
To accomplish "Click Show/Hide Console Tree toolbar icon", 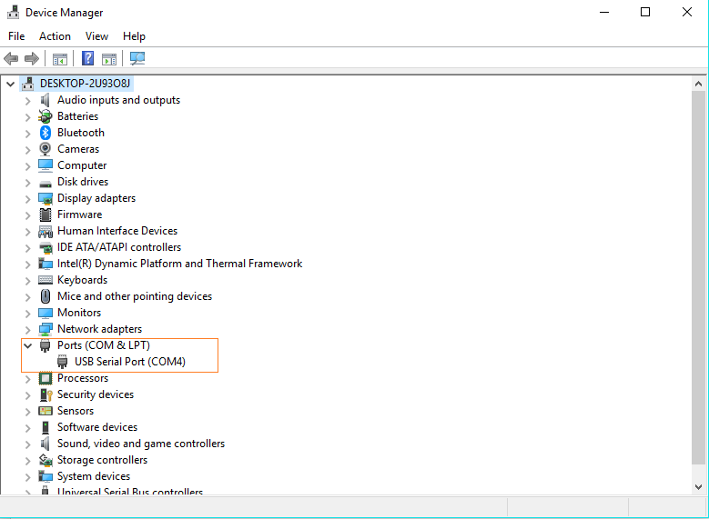I will pyautogui.click(x=59, y=59).
